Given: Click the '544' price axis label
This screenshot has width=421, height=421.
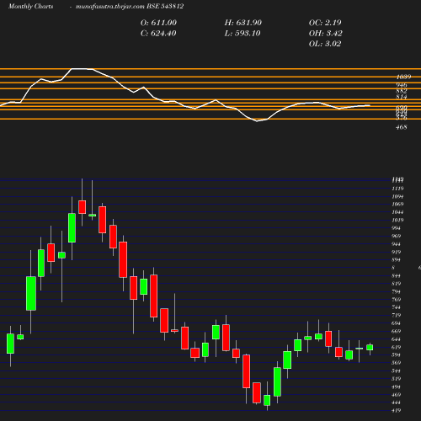Looking at the screenshot, I should [x=397, y=371].
